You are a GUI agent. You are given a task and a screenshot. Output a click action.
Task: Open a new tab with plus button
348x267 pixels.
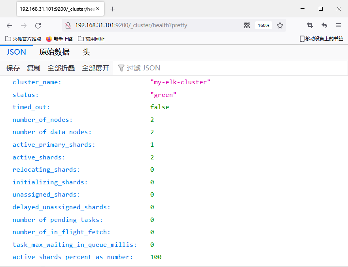113,9
